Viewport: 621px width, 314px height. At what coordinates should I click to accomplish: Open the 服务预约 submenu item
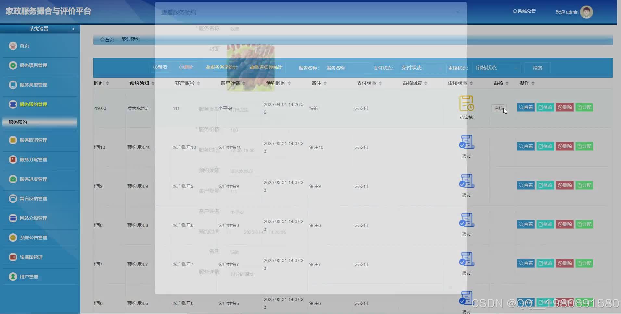[x=18, y=122]
